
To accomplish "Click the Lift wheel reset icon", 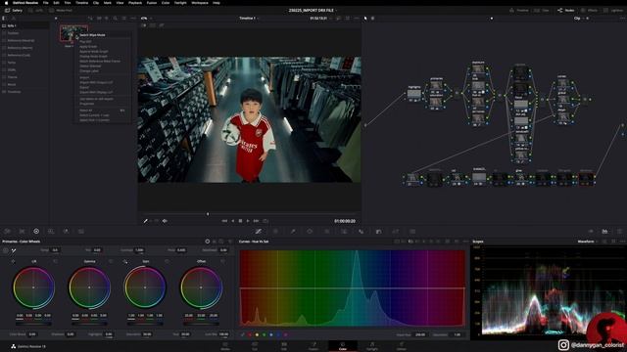I will 55,261.
